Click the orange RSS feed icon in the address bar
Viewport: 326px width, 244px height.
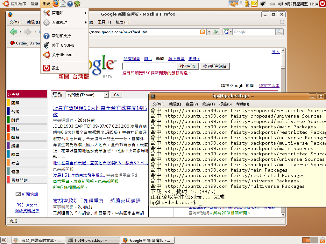(202, 32)
